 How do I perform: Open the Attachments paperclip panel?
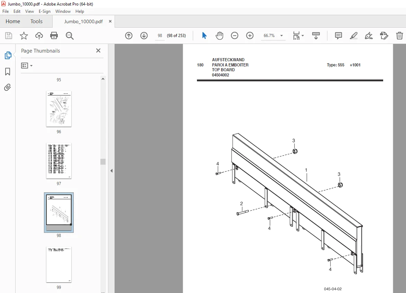(x=8, y=88)
